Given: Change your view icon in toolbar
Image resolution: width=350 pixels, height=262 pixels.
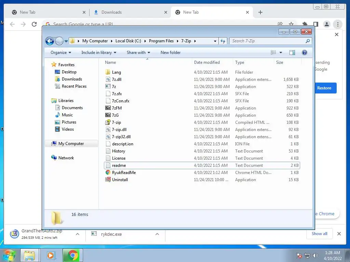Looking at the screenshot, I should click(x=273, y=53).
